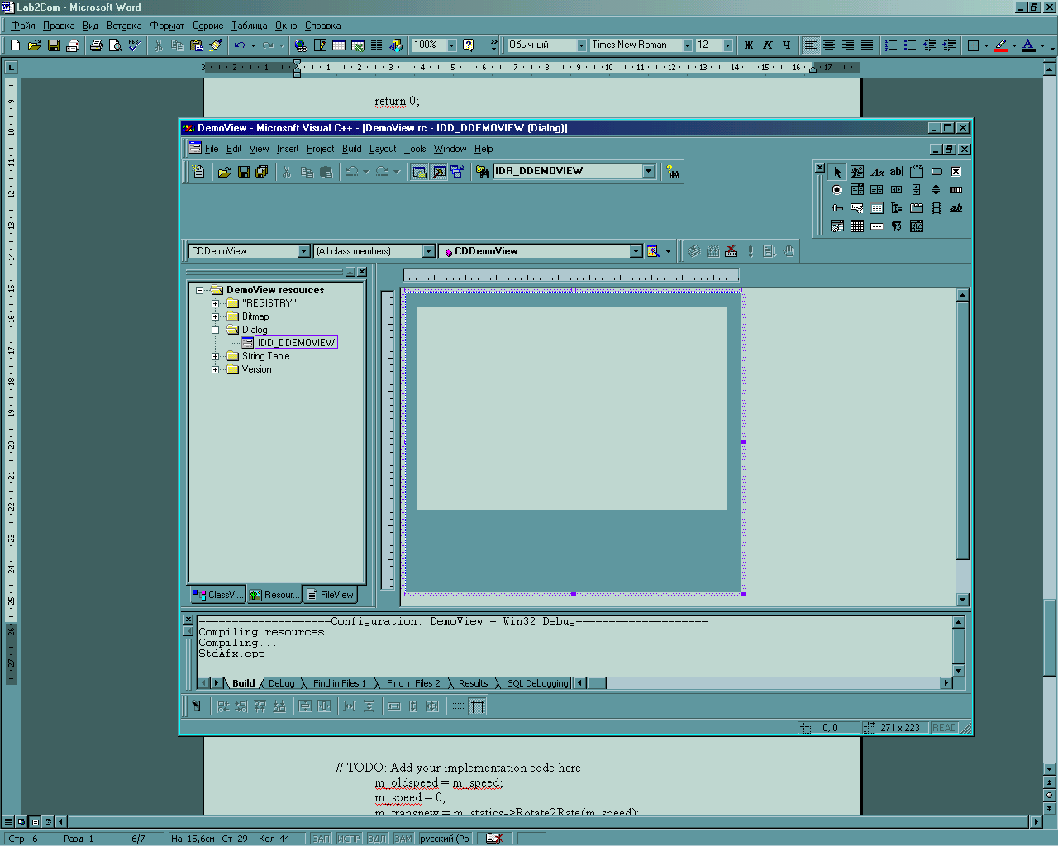This screenshot has height=846, width=1058.
Task: Choose the Static Text 'Aa' control
Action: [877, 172]
